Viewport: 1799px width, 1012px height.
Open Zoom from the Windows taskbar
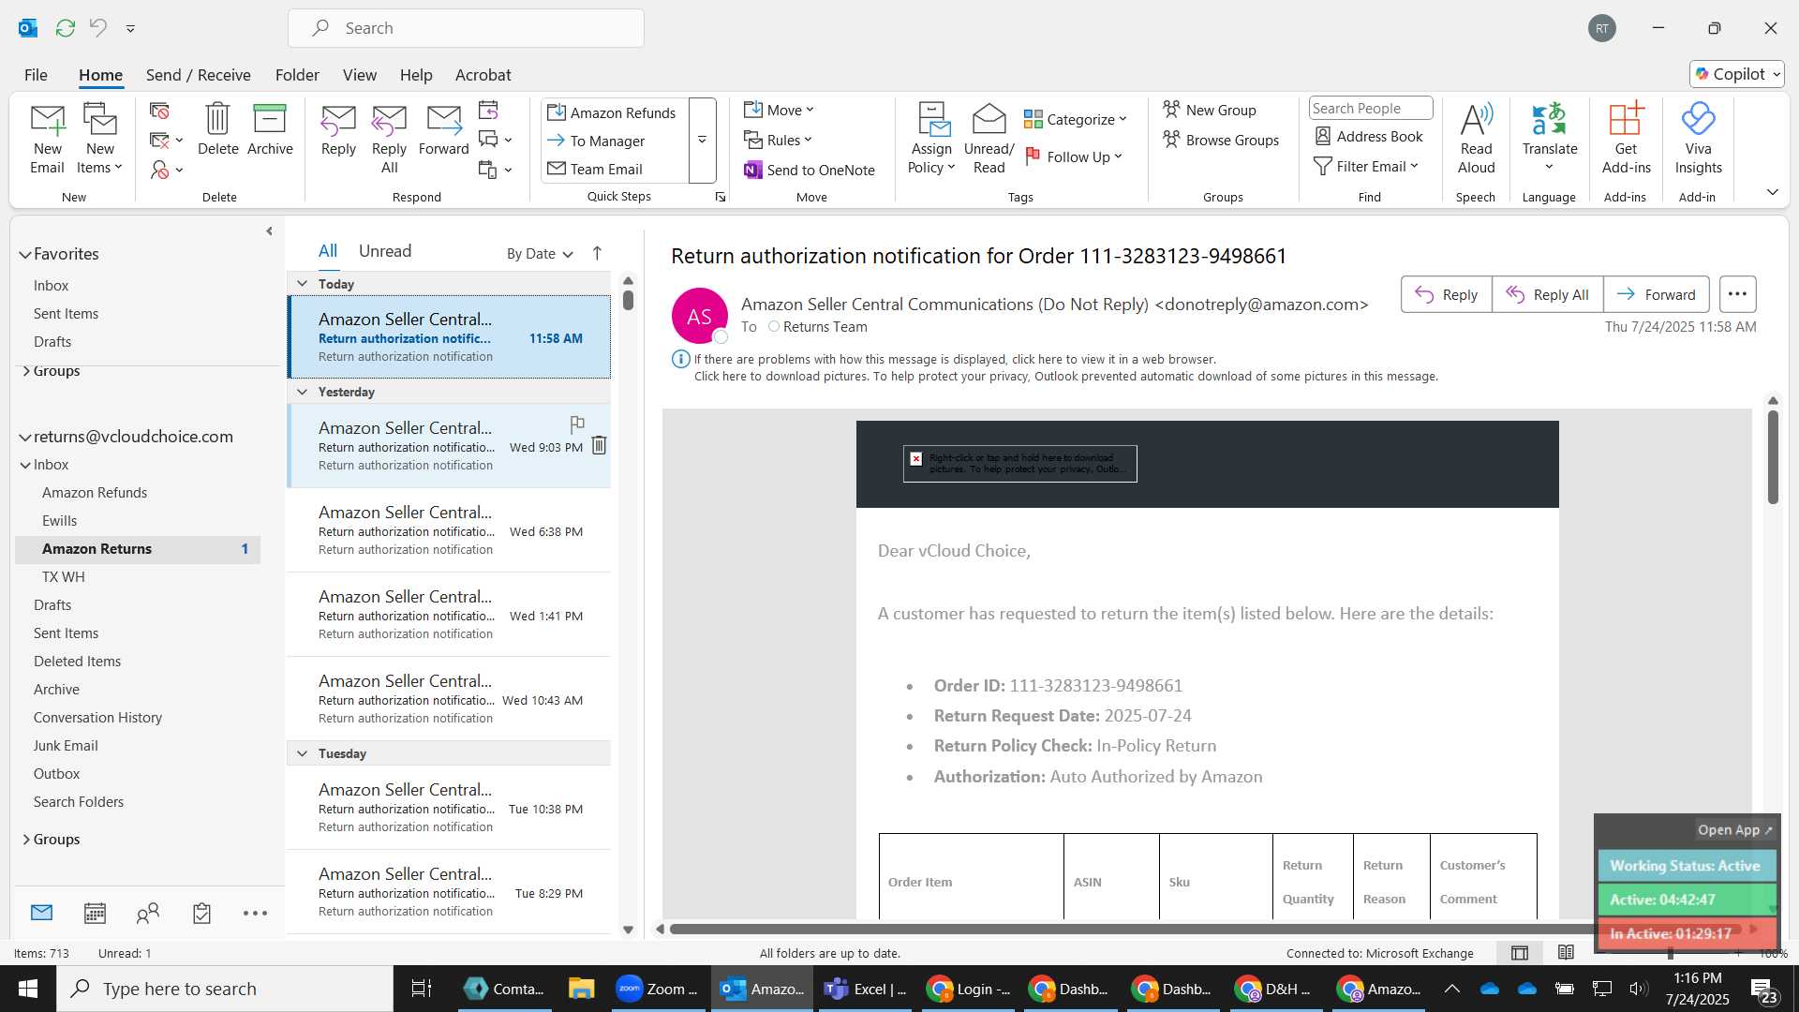(658, 989)
